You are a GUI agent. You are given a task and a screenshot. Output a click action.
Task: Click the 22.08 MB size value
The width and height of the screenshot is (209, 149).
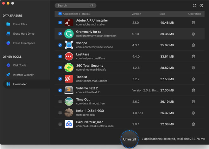[x=167, y=124]
